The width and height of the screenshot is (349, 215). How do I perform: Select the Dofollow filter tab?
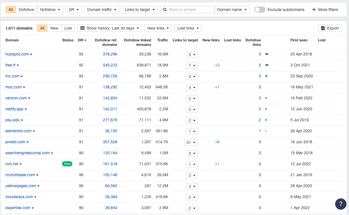pyautogui.click(x=27, y=10)
